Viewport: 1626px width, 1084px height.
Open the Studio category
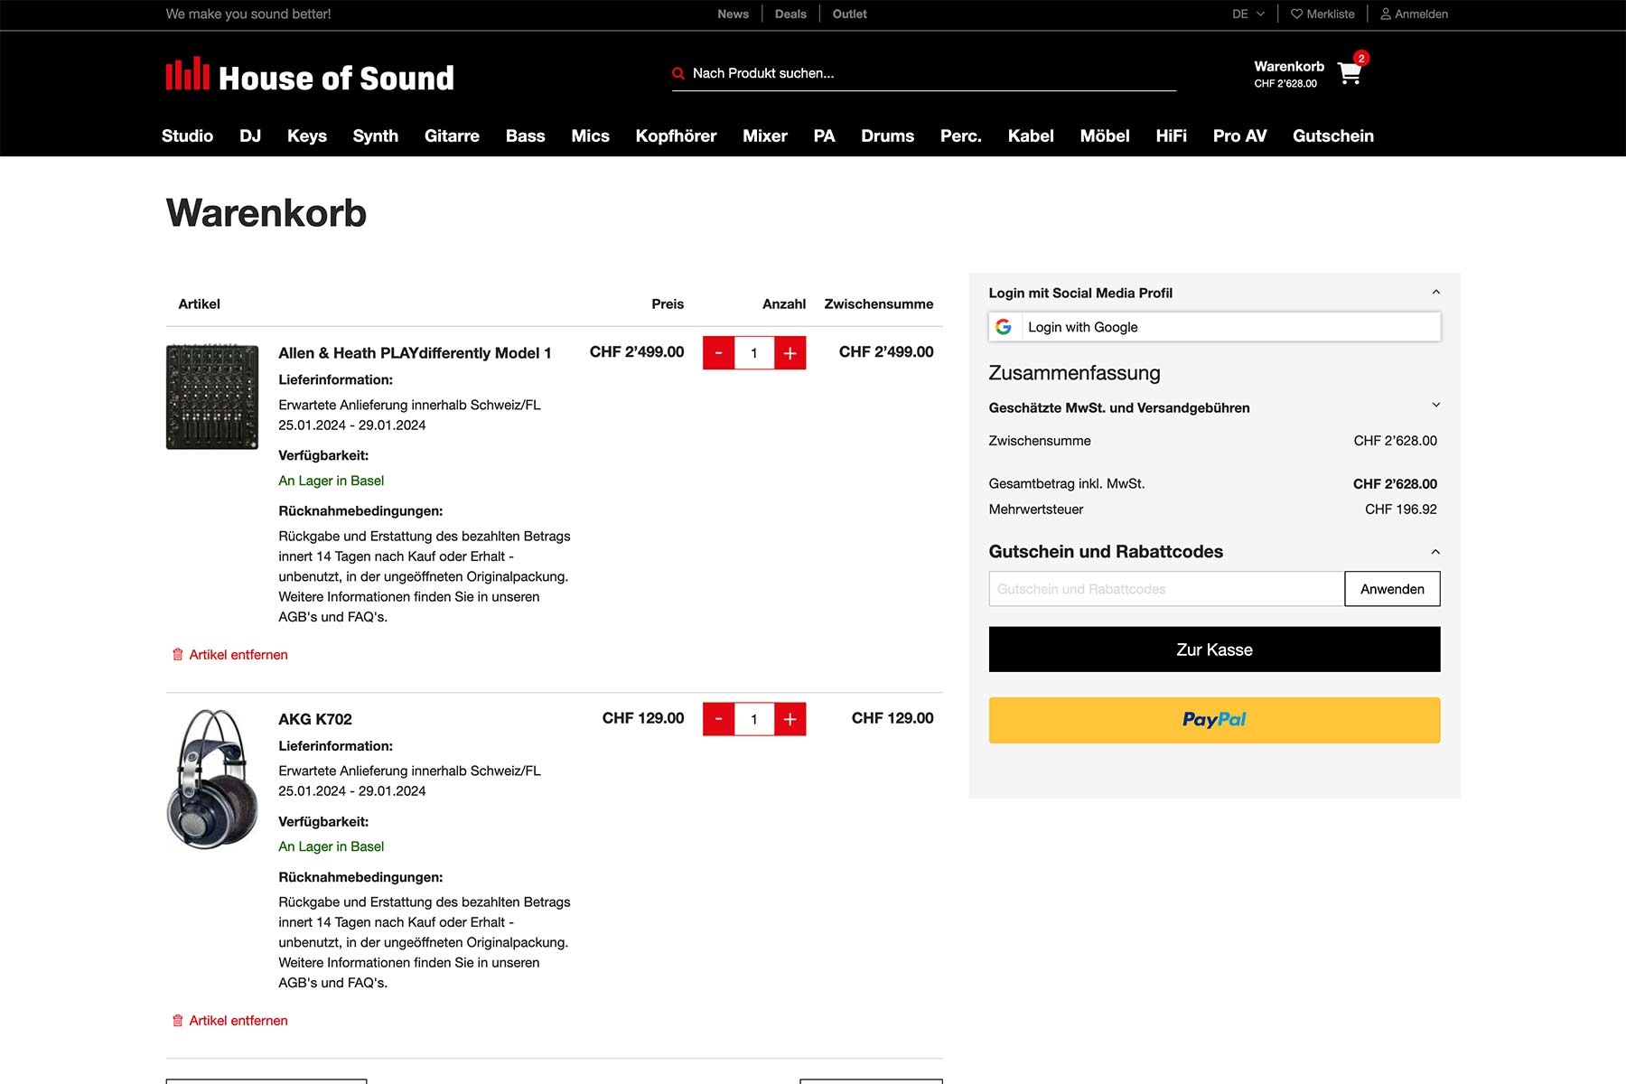tap(187, 135)
